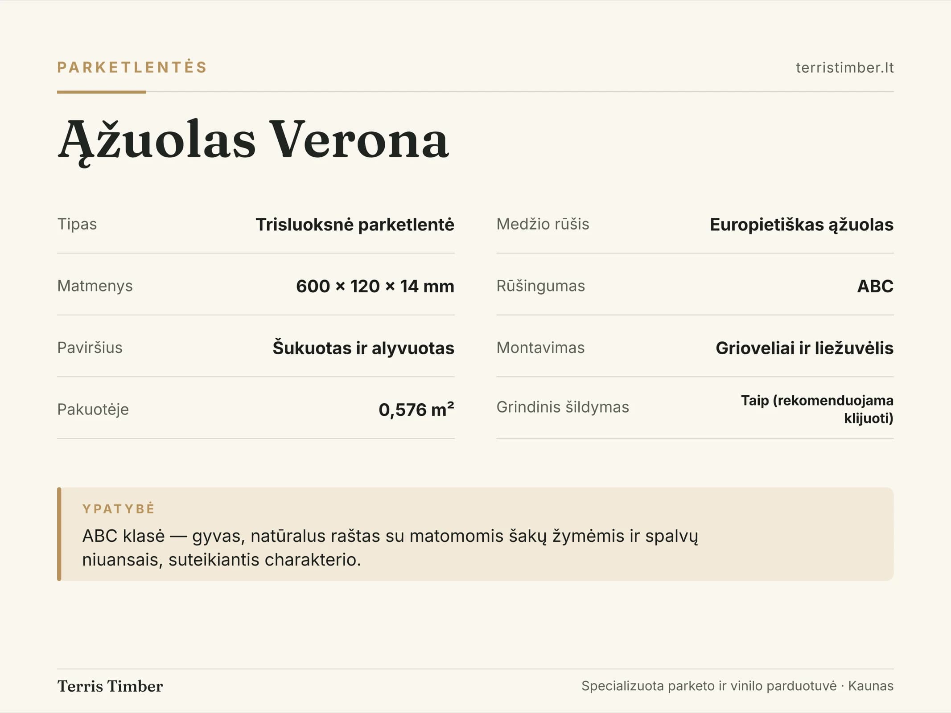
Task: Click the Šukuotas ir alyvuotas surface value
Action: [x=363, y=348]
